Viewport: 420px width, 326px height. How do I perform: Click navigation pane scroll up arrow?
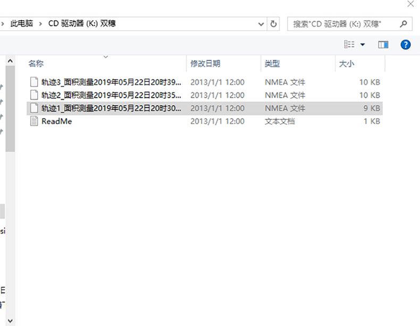tap(10, 61)
